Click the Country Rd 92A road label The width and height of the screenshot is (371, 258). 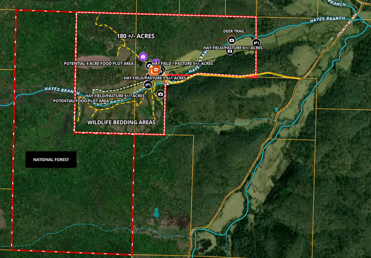click(346, 26)
